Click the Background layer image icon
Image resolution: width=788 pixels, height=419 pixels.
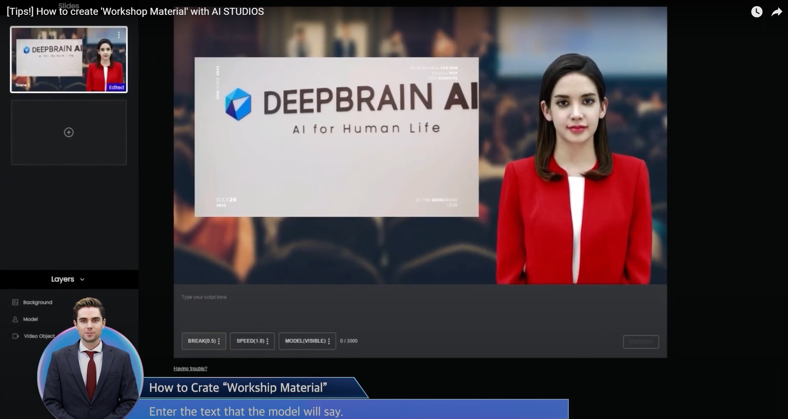pos(15,302)
